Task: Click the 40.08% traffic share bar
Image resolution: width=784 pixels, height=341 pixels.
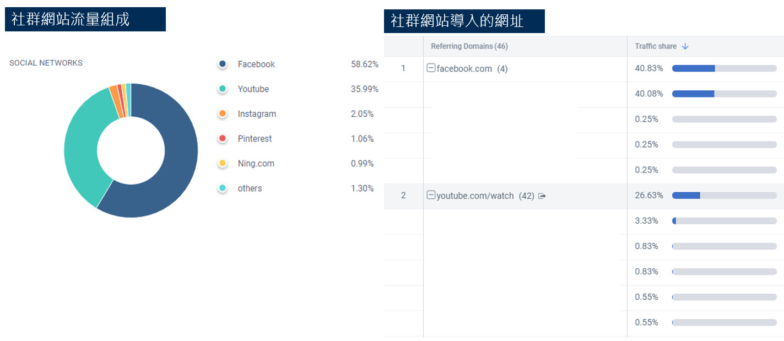Action: coord(724,94)
